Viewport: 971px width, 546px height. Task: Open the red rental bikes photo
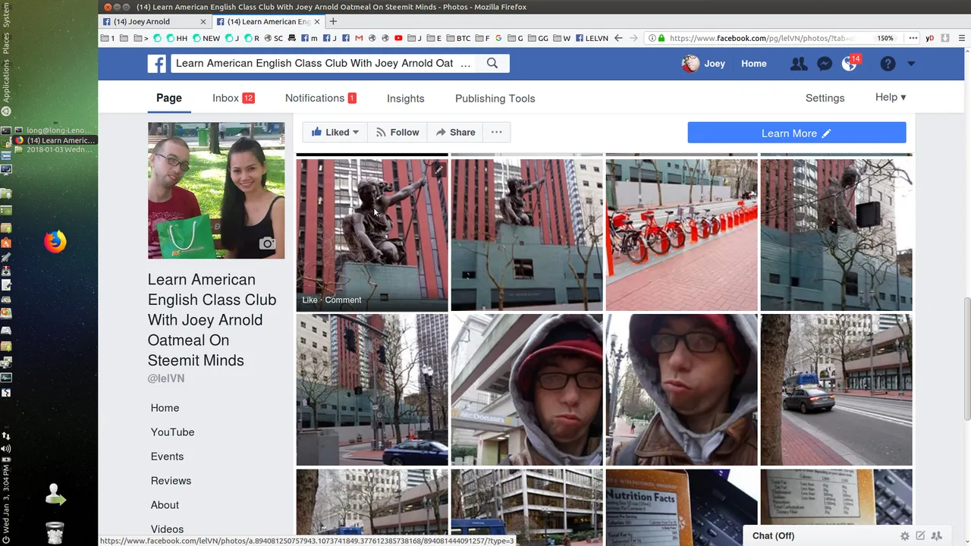coord(681,235)
